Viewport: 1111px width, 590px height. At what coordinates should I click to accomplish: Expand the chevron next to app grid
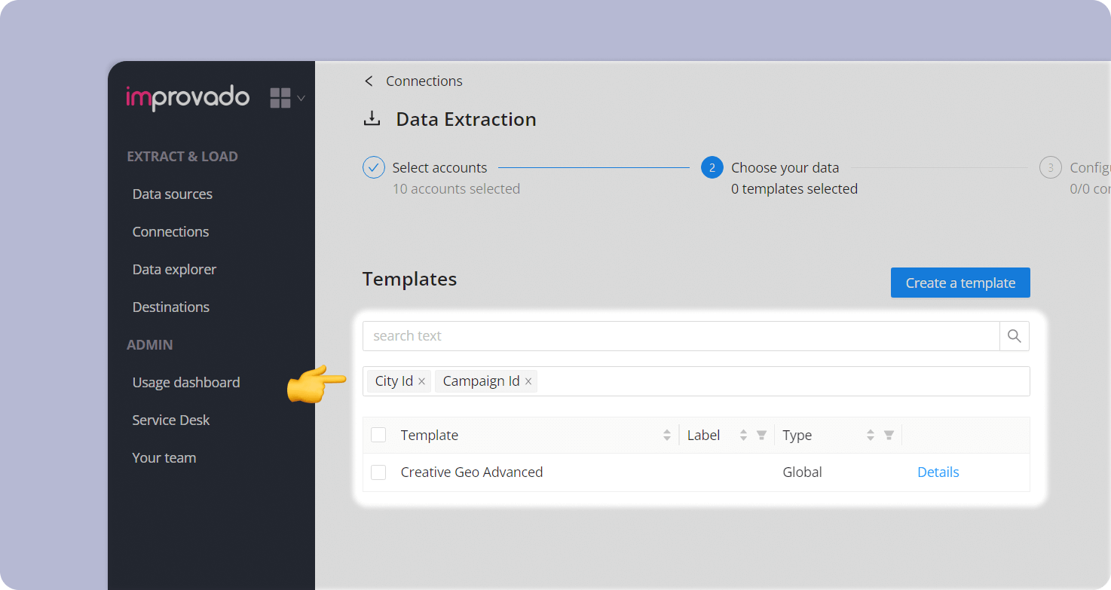click(x=301, y=98)
